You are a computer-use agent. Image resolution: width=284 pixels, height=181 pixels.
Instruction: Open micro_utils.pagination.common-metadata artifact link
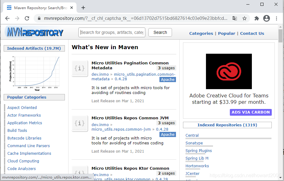click(x=144, y=74)
